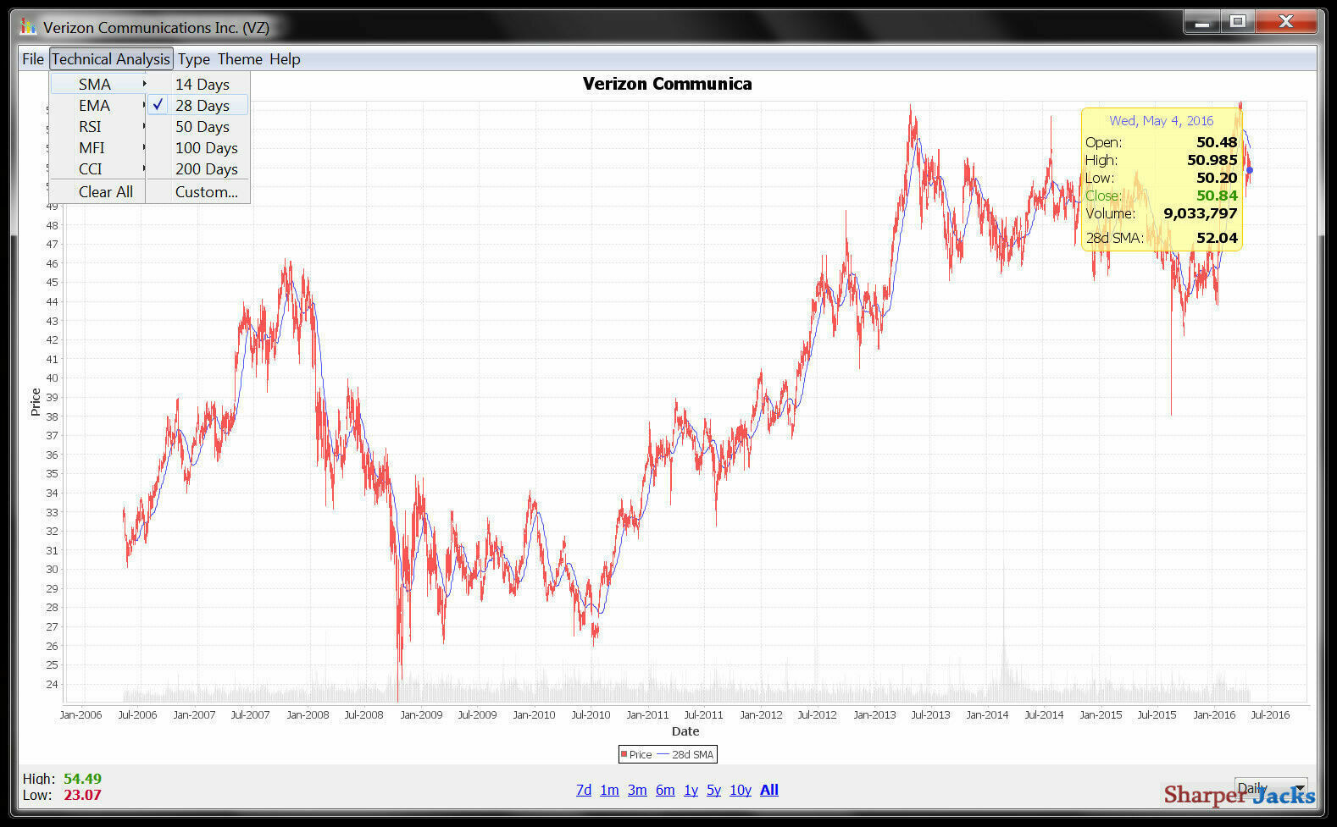
Task: Uncheck the 28 Days SMA
Action: point(198,105)
